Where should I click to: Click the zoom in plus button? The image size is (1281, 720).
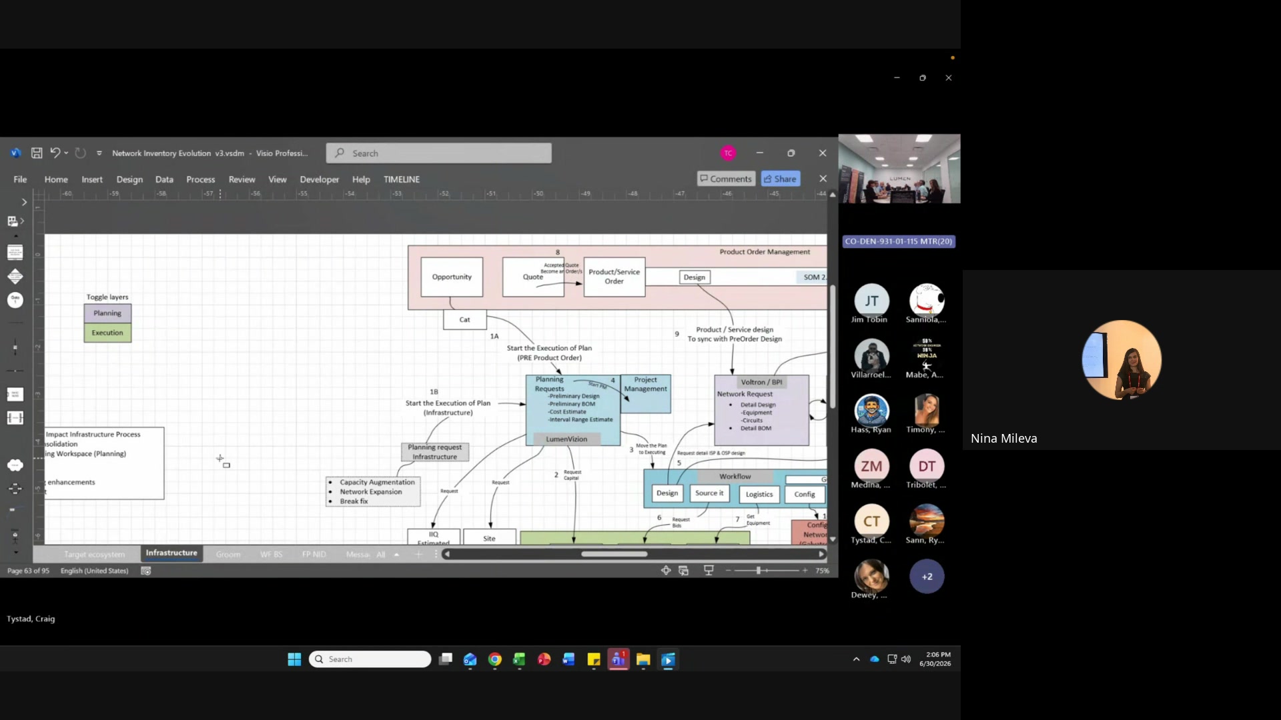click(805, 571)
